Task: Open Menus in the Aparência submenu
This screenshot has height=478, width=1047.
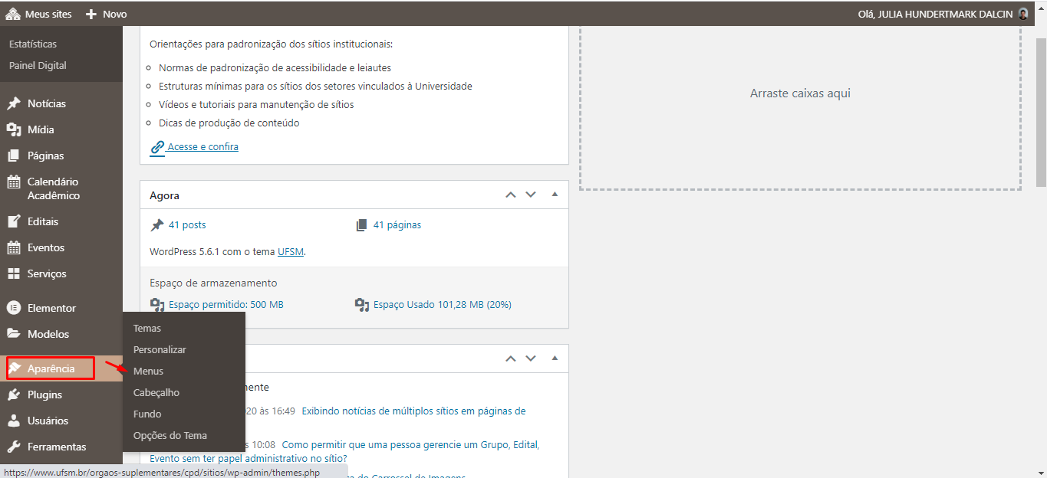Action: point(148,371)
